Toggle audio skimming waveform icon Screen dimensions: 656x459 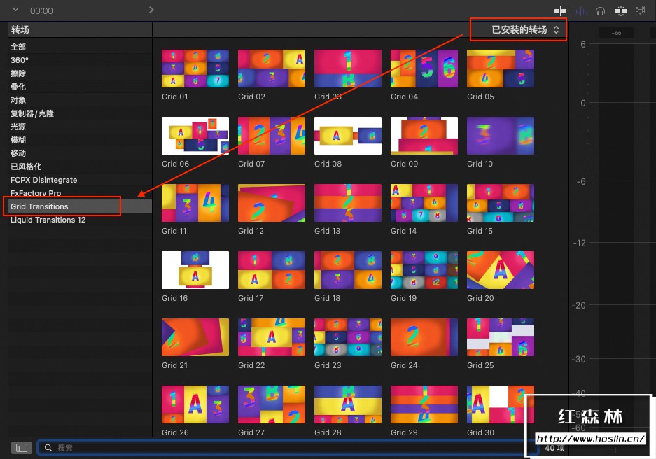coord(580,11)
